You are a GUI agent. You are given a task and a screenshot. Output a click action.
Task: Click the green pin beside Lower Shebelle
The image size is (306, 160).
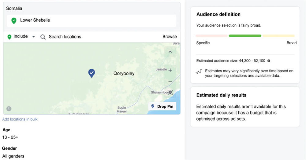click(14, 20)
